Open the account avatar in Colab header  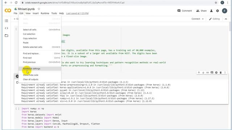(225, 11)
